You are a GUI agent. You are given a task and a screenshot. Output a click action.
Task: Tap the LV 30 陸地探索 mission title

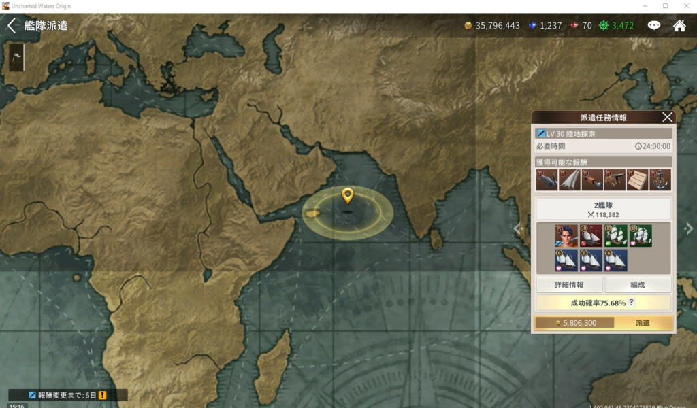click(x=571, y=134)
